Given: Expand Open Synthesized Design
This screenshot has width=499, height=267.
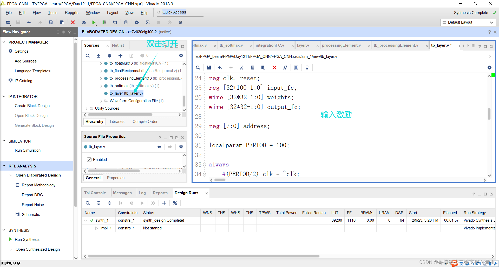Looking at the screenshot, I should pos(11,249).
